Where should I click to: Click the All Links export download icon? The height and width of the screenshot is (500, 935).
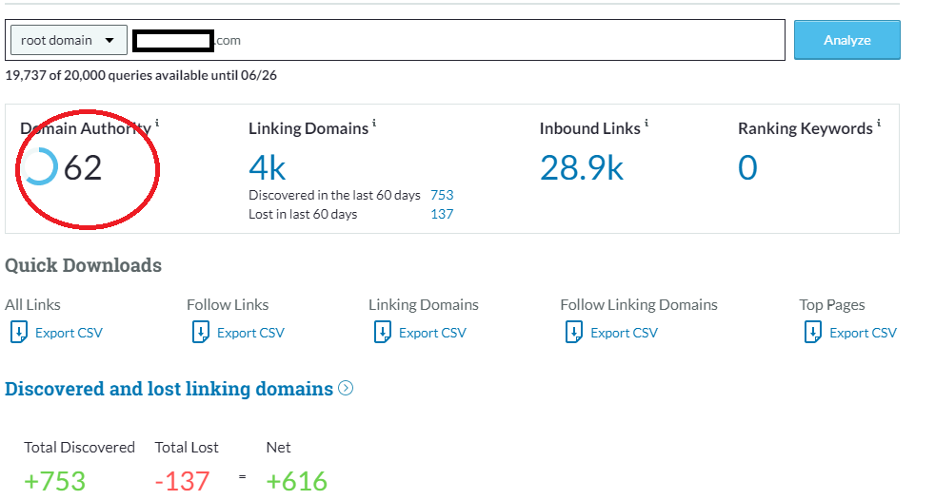19,332
